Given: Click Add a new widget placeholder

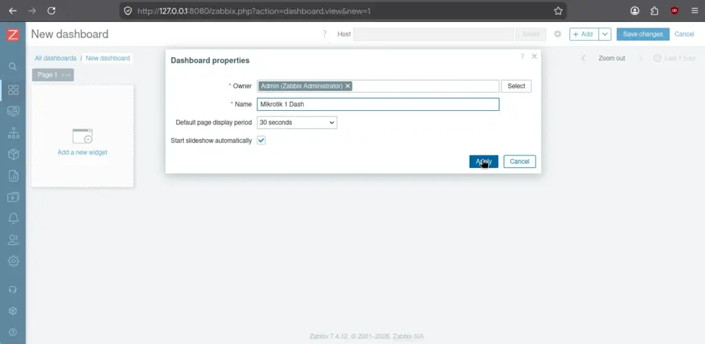Looking at the screenshot, I should (x=83, y=136).
